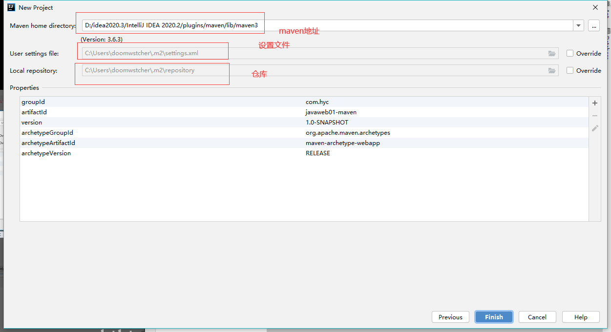This screenshot has height=332, width=611.
Task: Close the New Project window
Action: point(595,7)
